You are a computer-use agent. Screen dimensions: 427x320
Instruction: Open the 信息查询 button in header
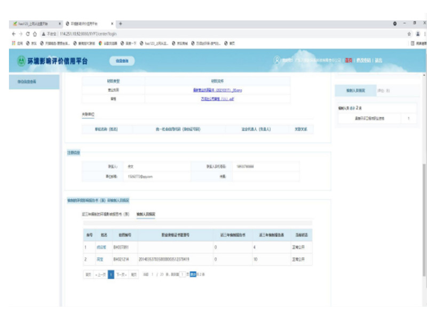click(122, 61)
